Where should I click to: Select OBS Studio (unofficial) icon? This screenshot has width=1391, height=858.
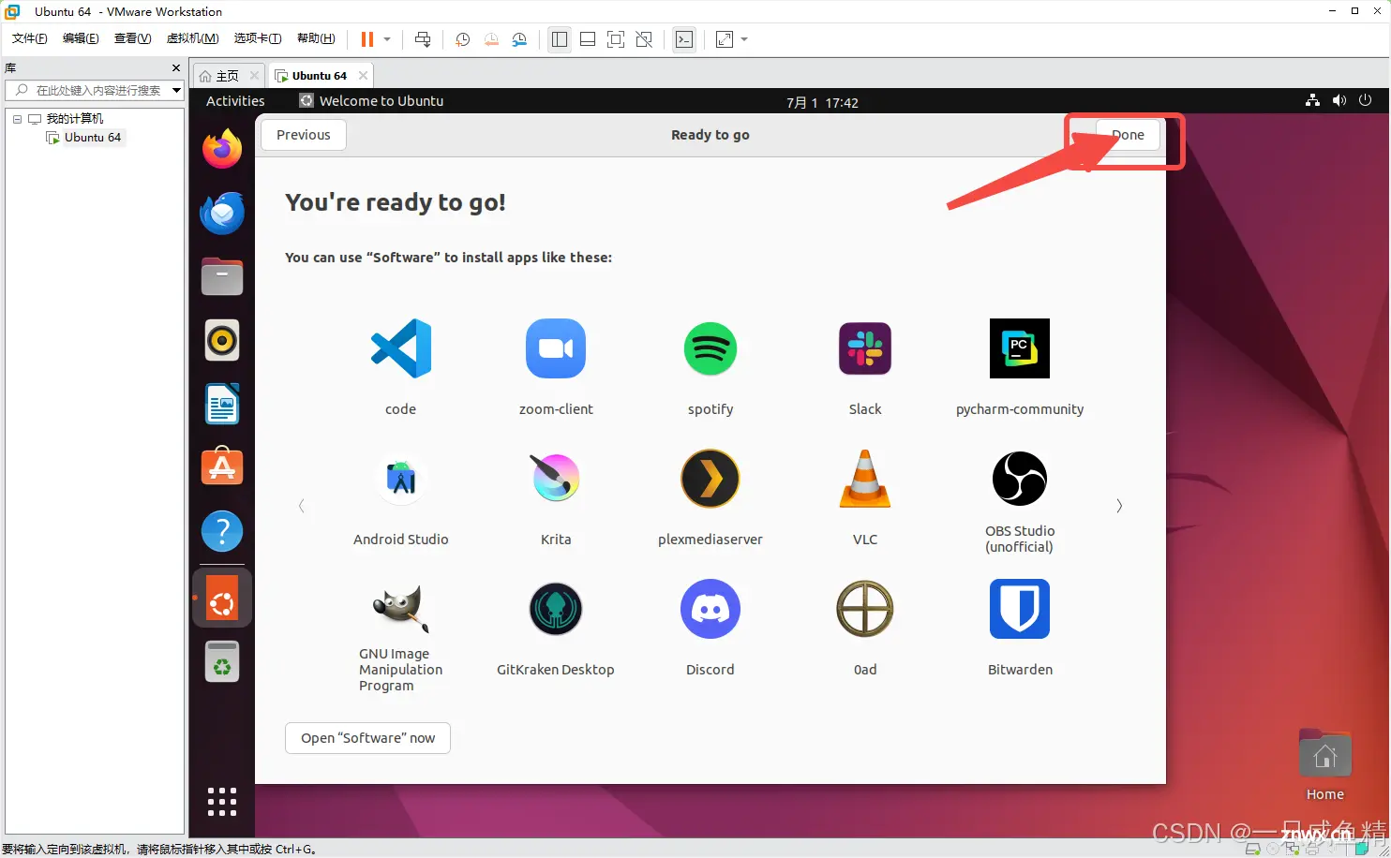(x=1020, y=479)
